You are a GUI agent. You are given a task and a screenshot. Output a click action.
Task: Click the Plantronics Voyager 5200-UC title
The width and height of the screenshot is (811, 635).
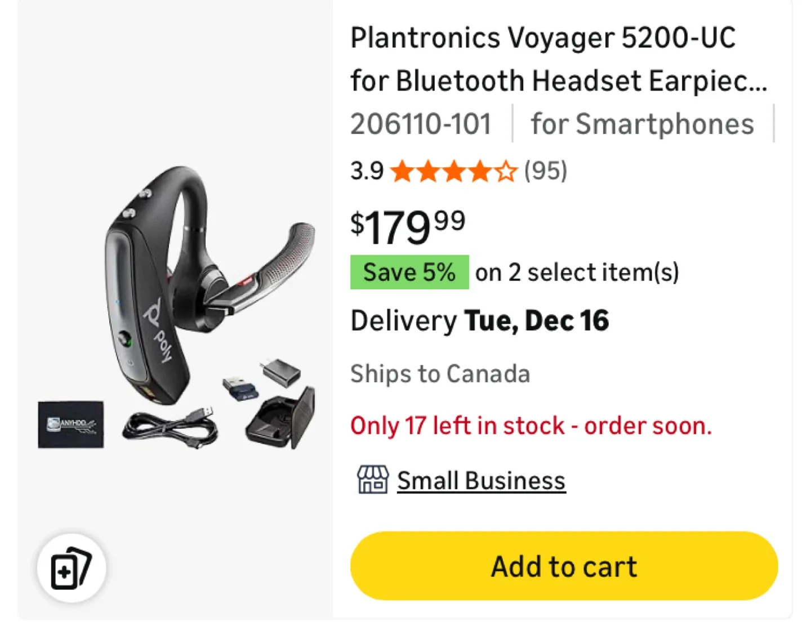542,38
